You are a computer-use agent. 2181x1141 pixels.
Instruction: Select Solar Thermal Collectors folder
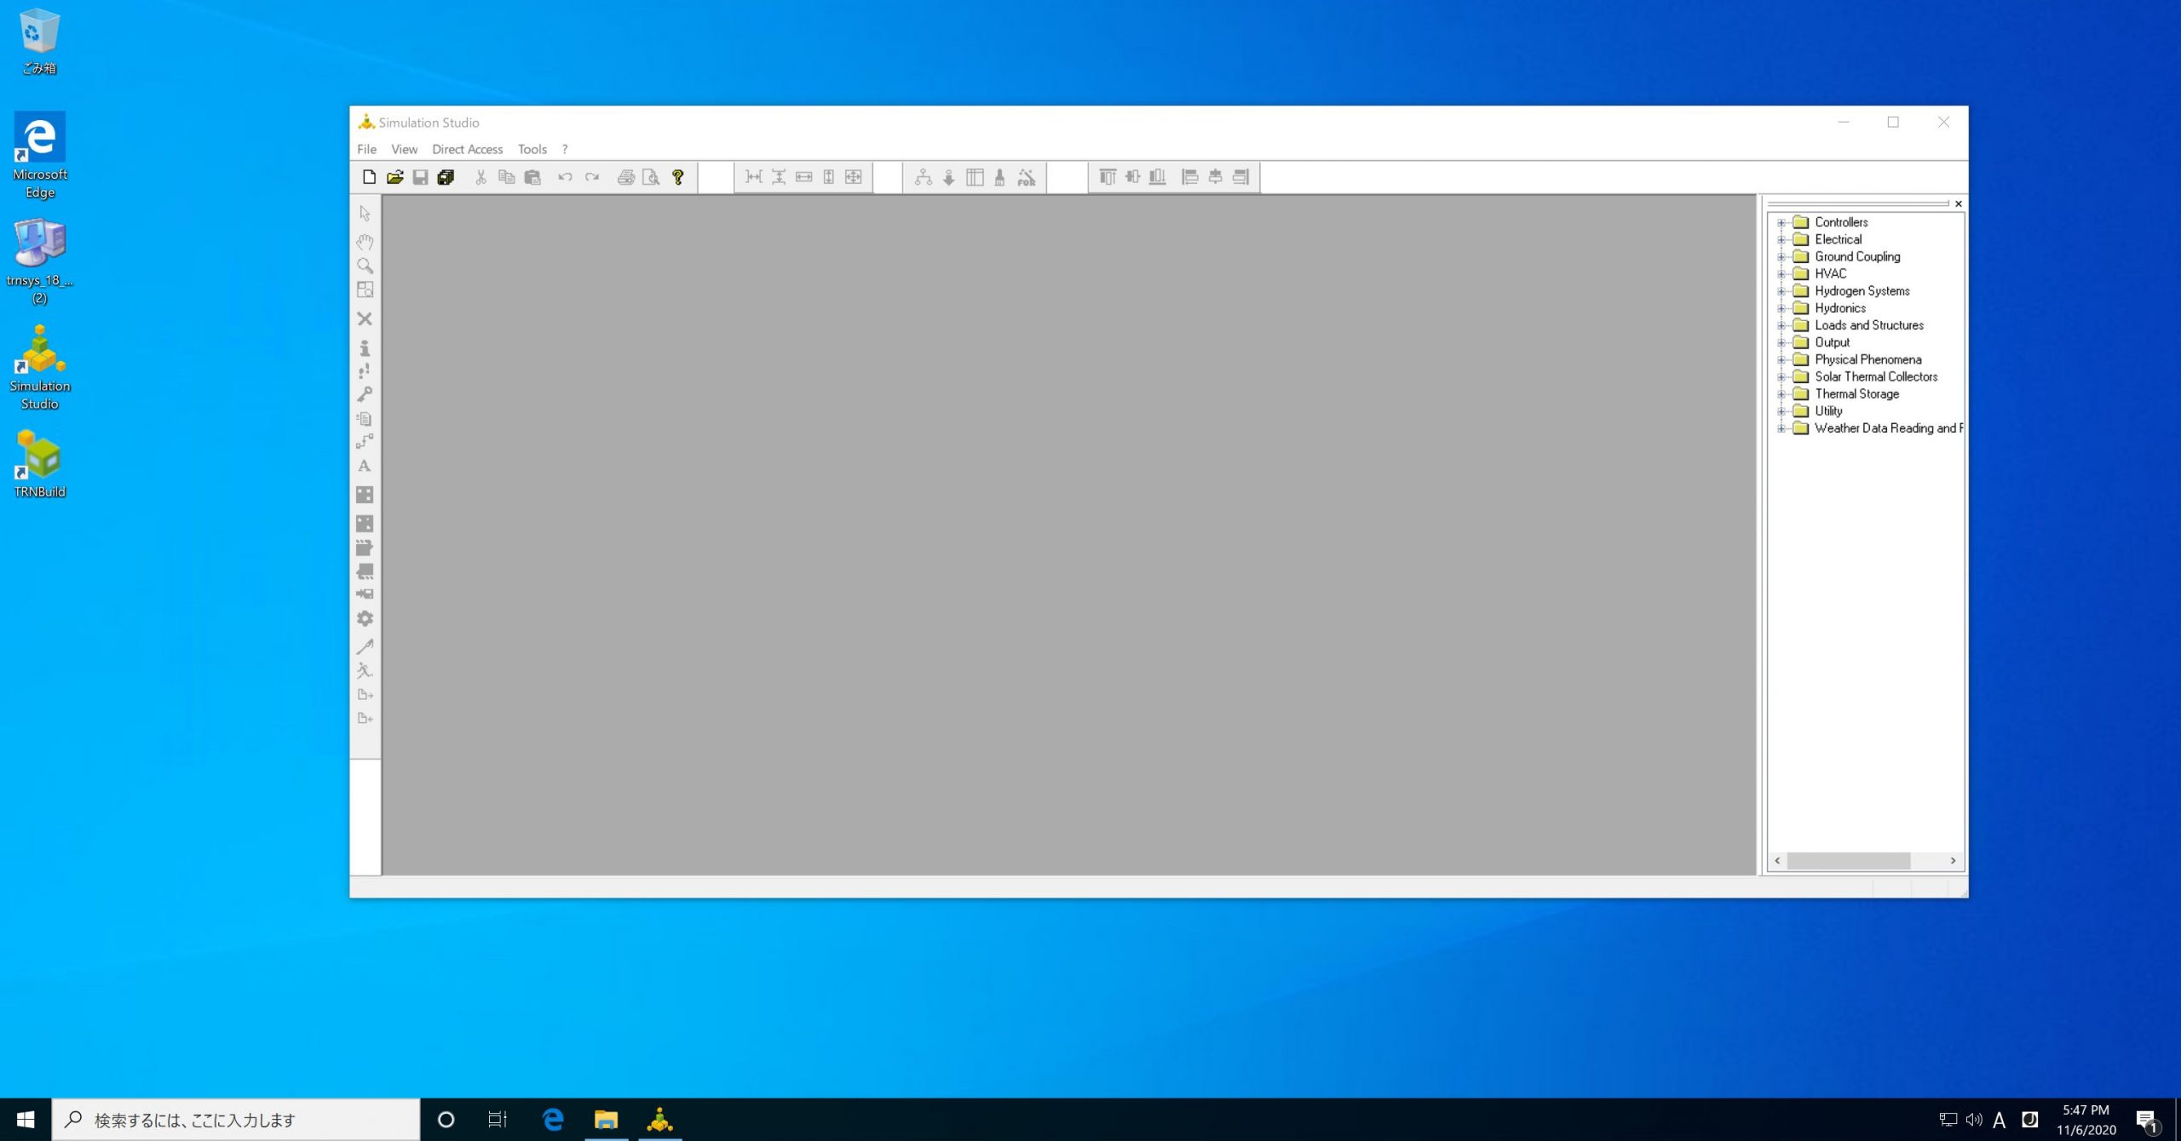(x=1876, y=376)
